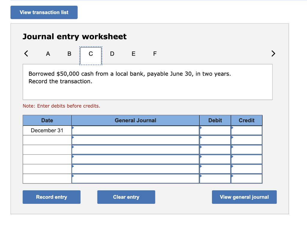
Task: Click the left navigation arrow chevron
Action: (x=26, y=53)
